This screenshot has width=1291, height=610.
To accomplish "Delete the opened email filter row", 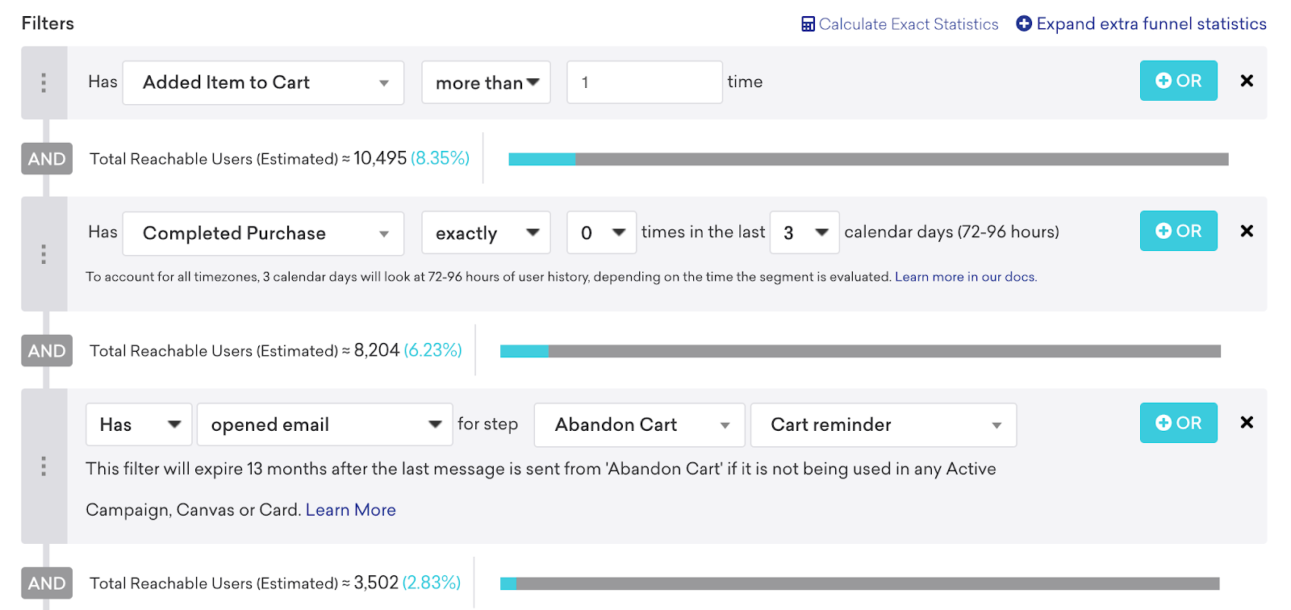I will click(x=1247, y=422).
